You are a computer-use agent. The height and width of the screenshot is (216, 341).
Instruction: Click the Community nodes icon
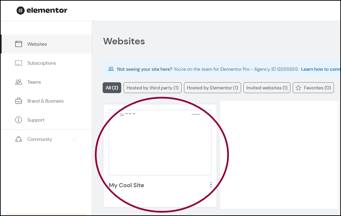19,139
